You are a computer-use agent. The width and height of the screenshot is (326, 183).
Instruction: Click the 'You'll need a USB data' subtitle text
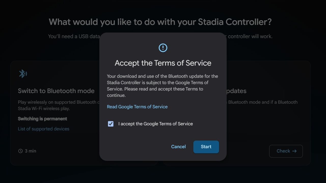[74, 36]
